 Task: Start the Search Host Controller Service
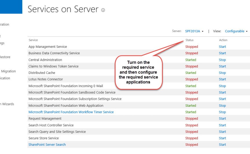(x=222, y=125)
